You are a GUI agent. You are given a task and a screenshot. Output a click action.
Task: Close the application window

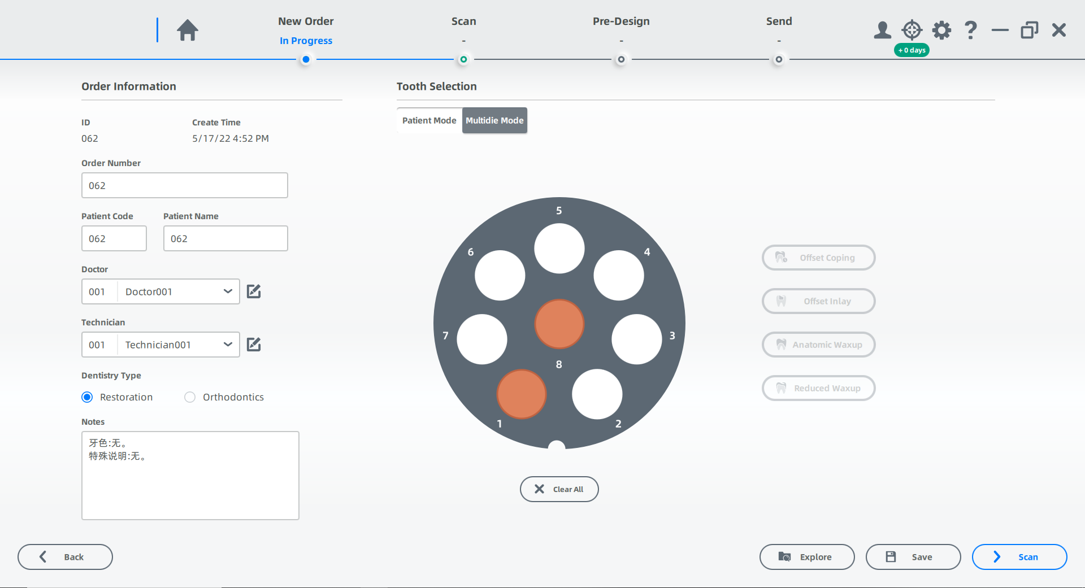click(1059, 30)
